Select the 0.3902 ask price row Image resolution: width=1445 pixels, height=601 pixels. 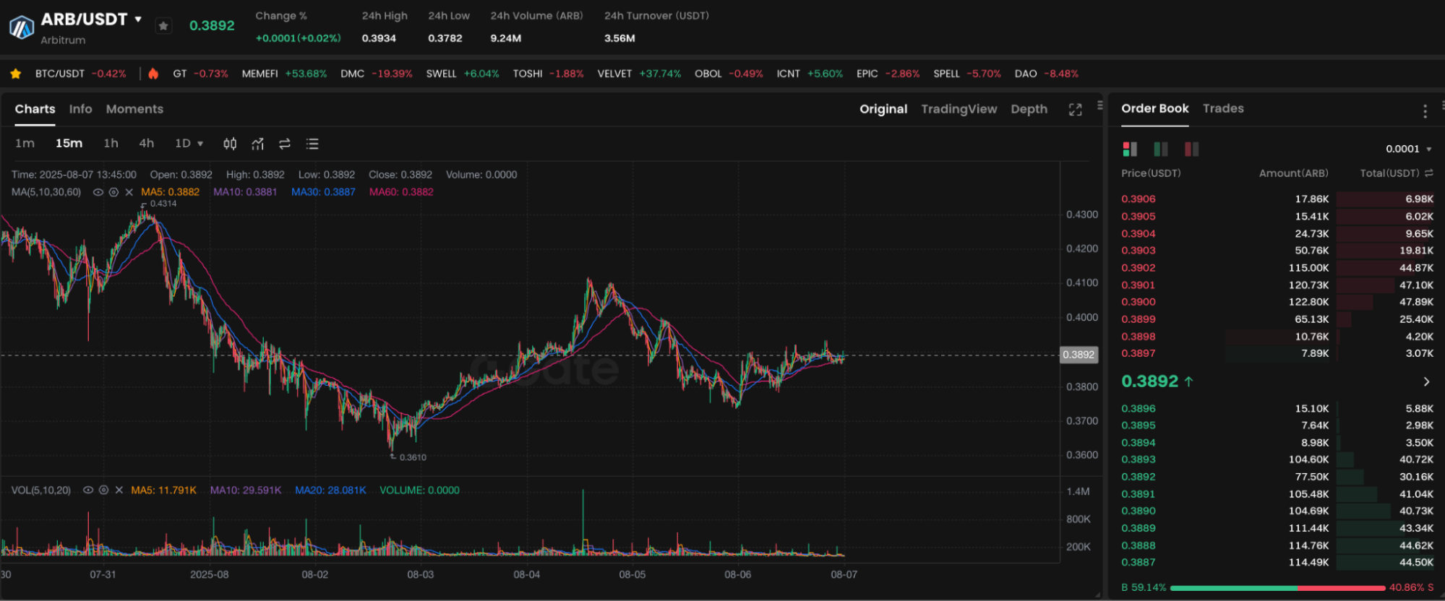1277,267
